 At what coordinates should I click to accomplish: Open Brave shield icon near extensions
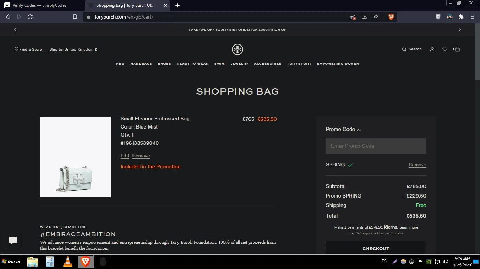(438, 17)
